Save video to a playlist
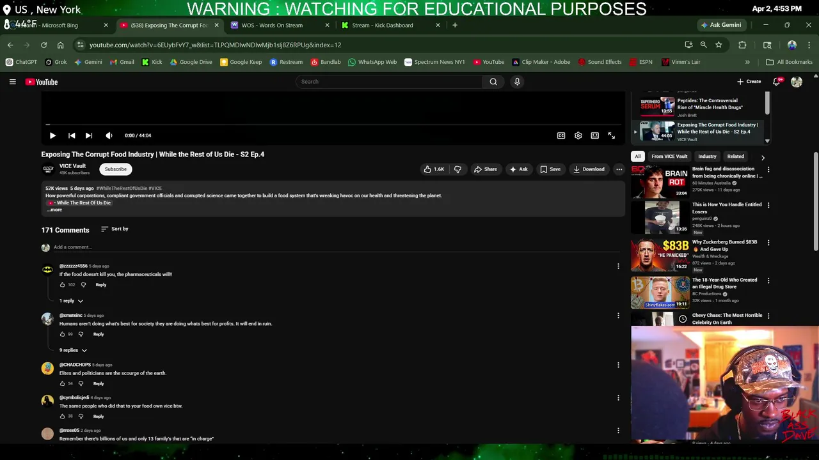 [550, 169]
